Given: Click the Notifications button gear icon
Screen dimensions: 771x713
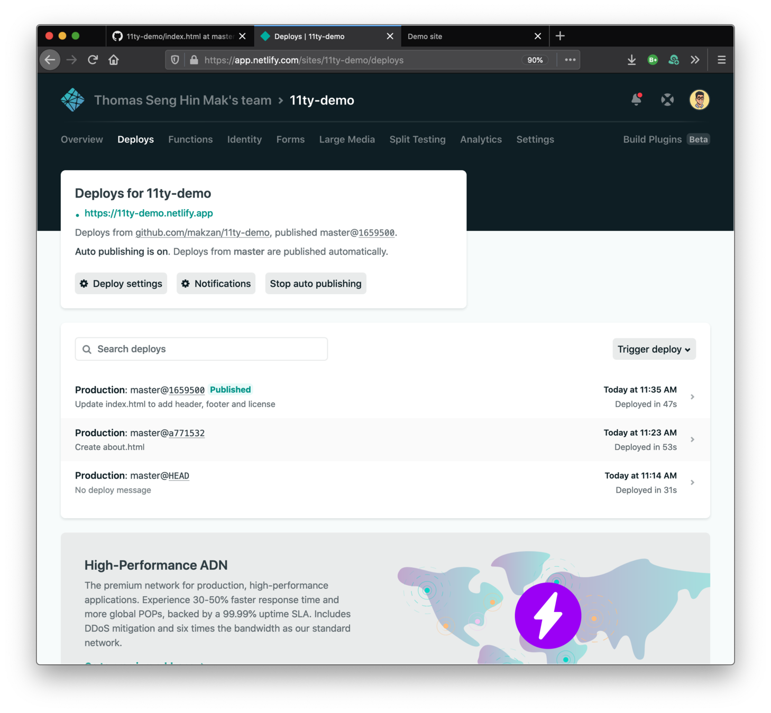Looking at the screenshot, I should tap(185, 284).
